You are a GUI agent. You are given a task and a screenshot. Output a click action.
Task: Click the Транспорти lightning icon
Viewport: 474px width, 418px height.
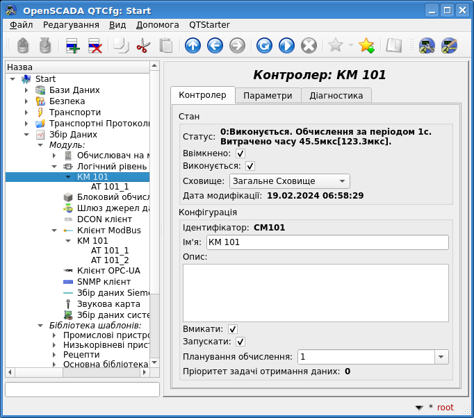pyautogui.click(x=40, y=112)
